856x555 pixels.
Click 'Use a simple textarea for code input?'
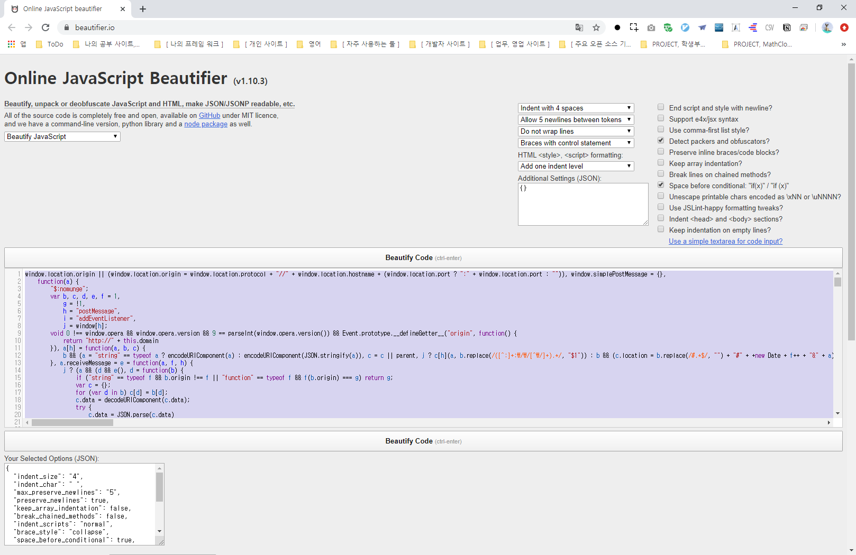(x=725, y=241)
